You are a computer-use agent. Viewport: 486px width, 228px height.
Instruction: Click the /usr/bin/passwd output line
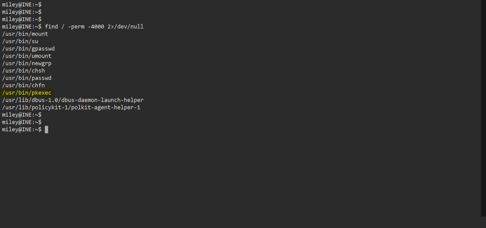click(x=27, y=78)
